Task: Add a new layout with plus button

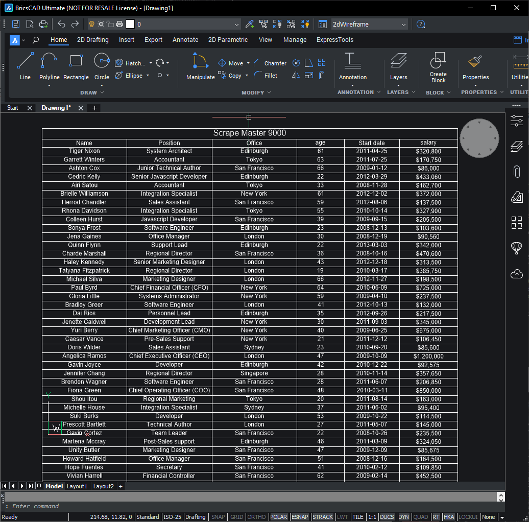Action: point(121,486)
